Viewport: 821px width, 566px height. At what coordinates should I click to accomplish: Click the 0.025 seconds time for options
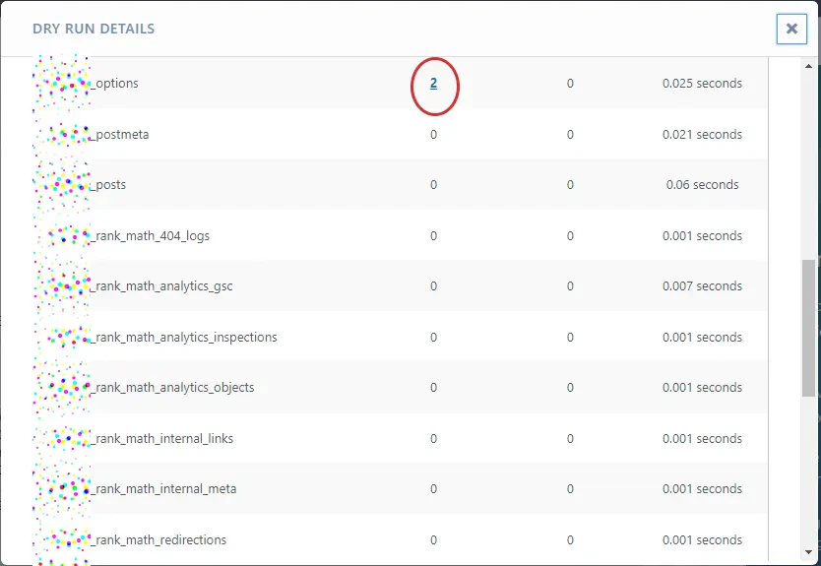point(702,84)
